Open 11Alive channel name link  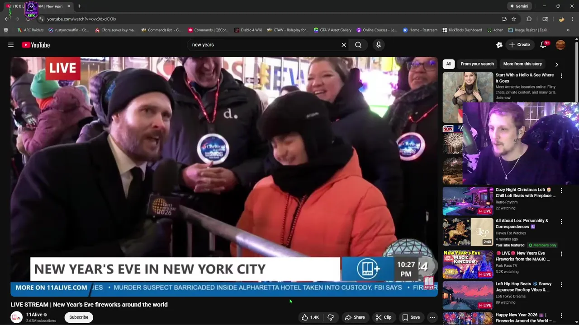tap(34, 315)
